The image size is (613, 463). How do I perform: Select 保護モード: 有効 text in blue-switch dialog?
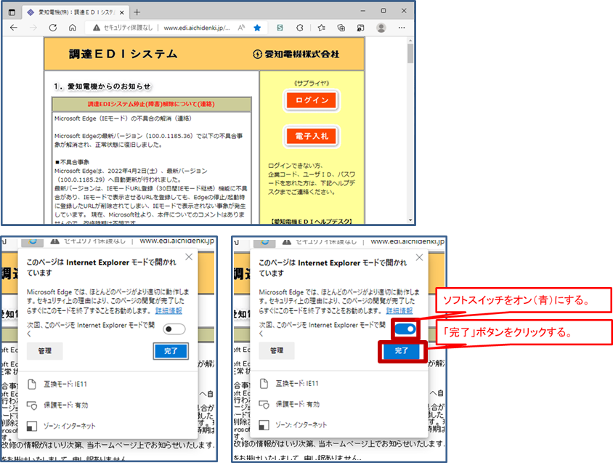[298, 404]
